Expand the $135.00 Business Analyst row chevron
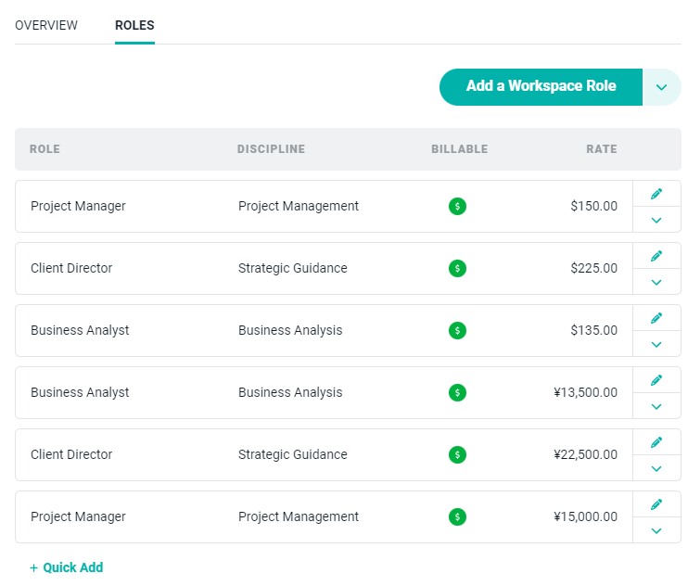Image resolution: width=688 pixels, height=586 pixels. (656, 344)
